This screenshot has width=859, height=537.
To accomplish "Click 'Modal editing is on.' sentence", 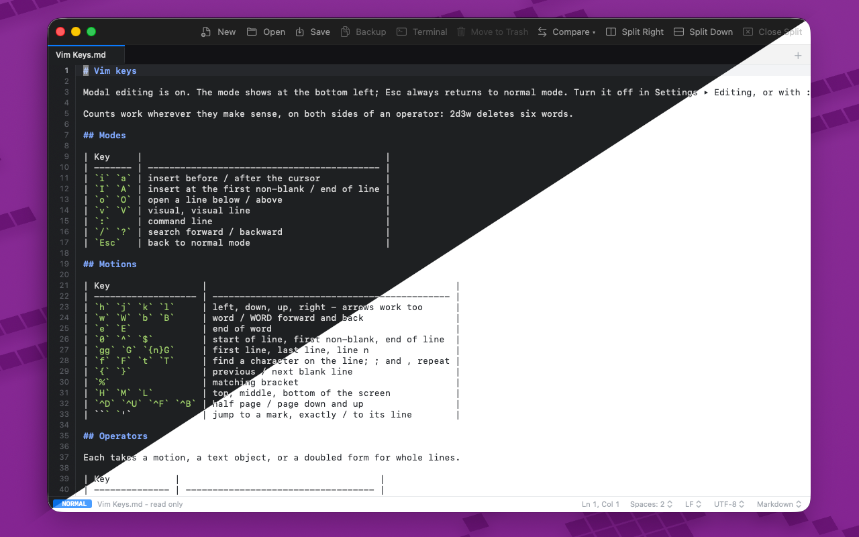I will [137, 92].
